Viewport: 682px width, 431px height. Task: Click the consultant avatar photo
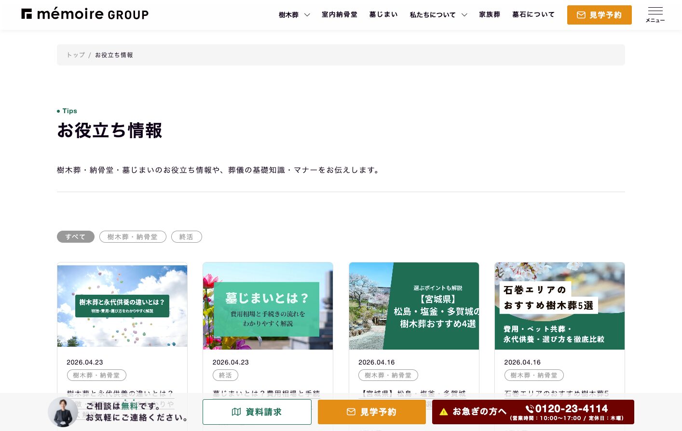(x=63, y=412)
